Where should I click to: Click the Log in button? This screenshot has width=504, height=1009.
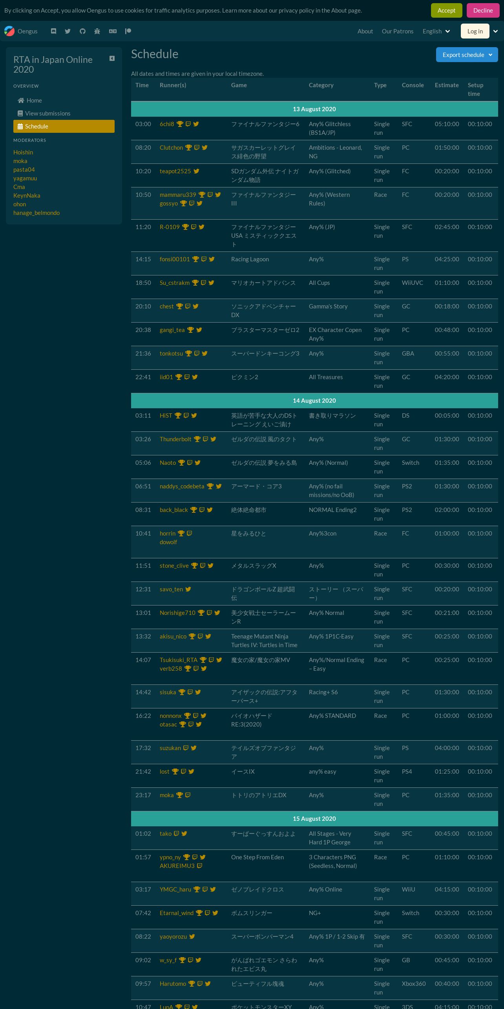(x=475, y=31)
